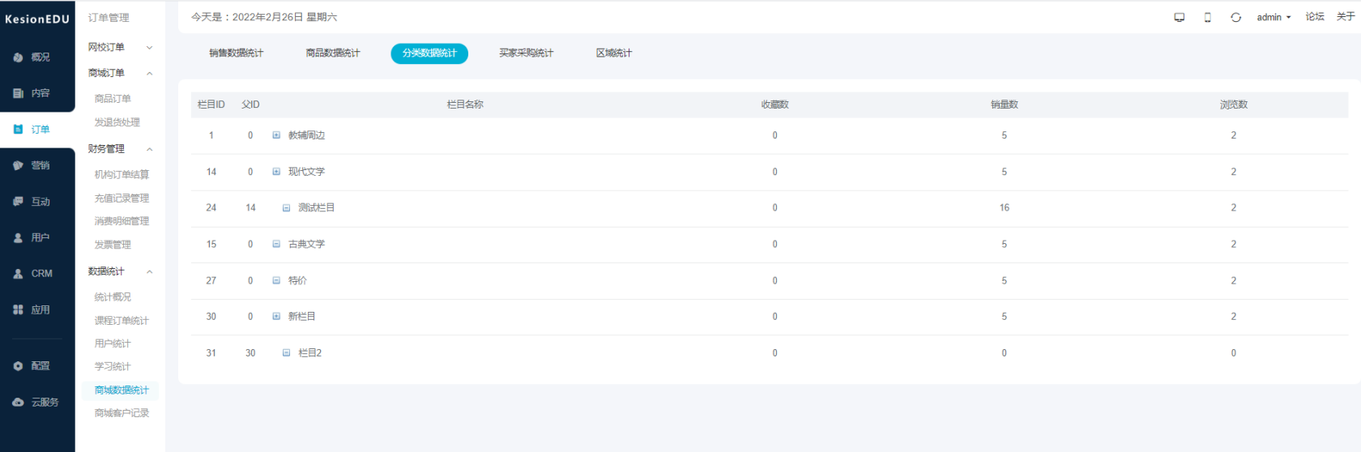Click the node icon beside 栏目2
Screen dimensions: 1361x452
click(286, 353)
